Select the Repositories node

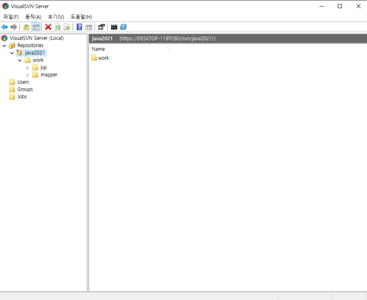tap(30, 45)
